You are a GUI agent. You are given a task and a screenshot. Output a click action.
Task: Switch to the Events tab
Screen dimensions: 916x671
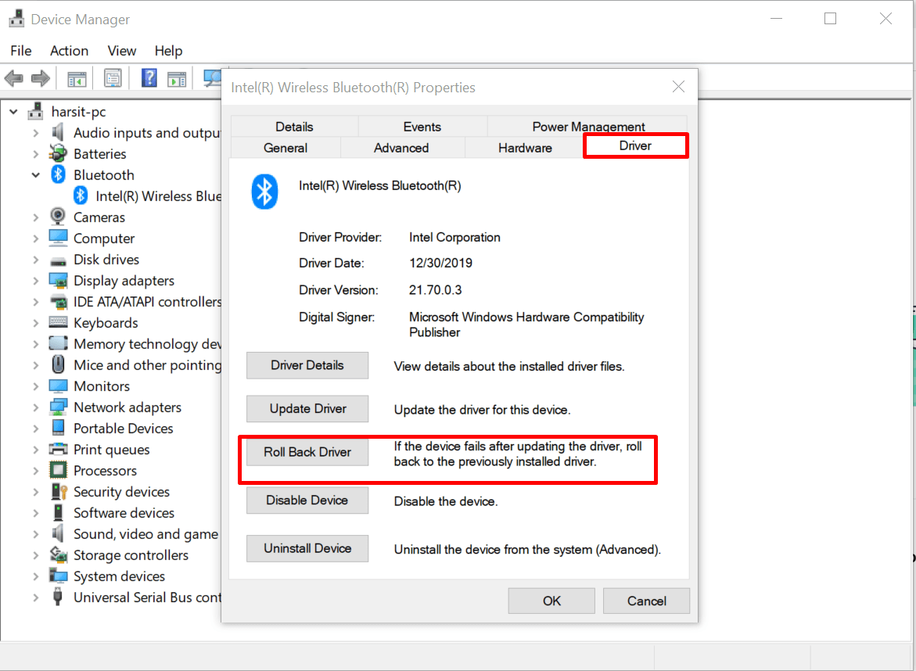click(422, 126)
